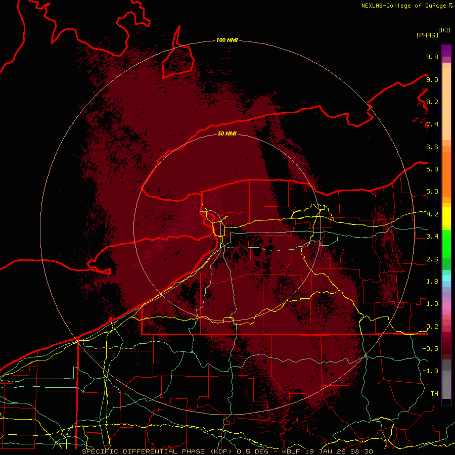Click the 3.4 scale value
455x455 pixels.
pos(432,237)
